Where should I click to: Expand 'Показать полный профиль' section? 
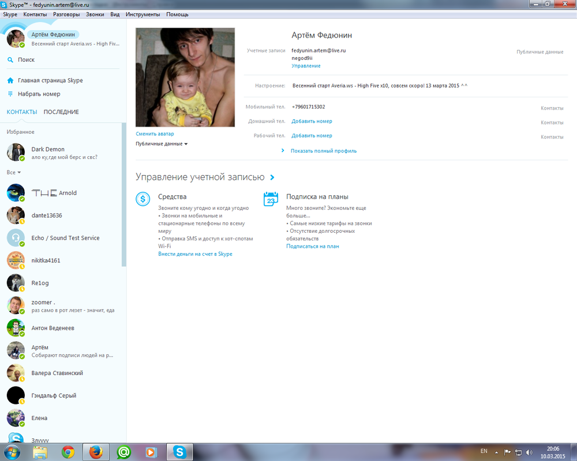coord(323,151)
